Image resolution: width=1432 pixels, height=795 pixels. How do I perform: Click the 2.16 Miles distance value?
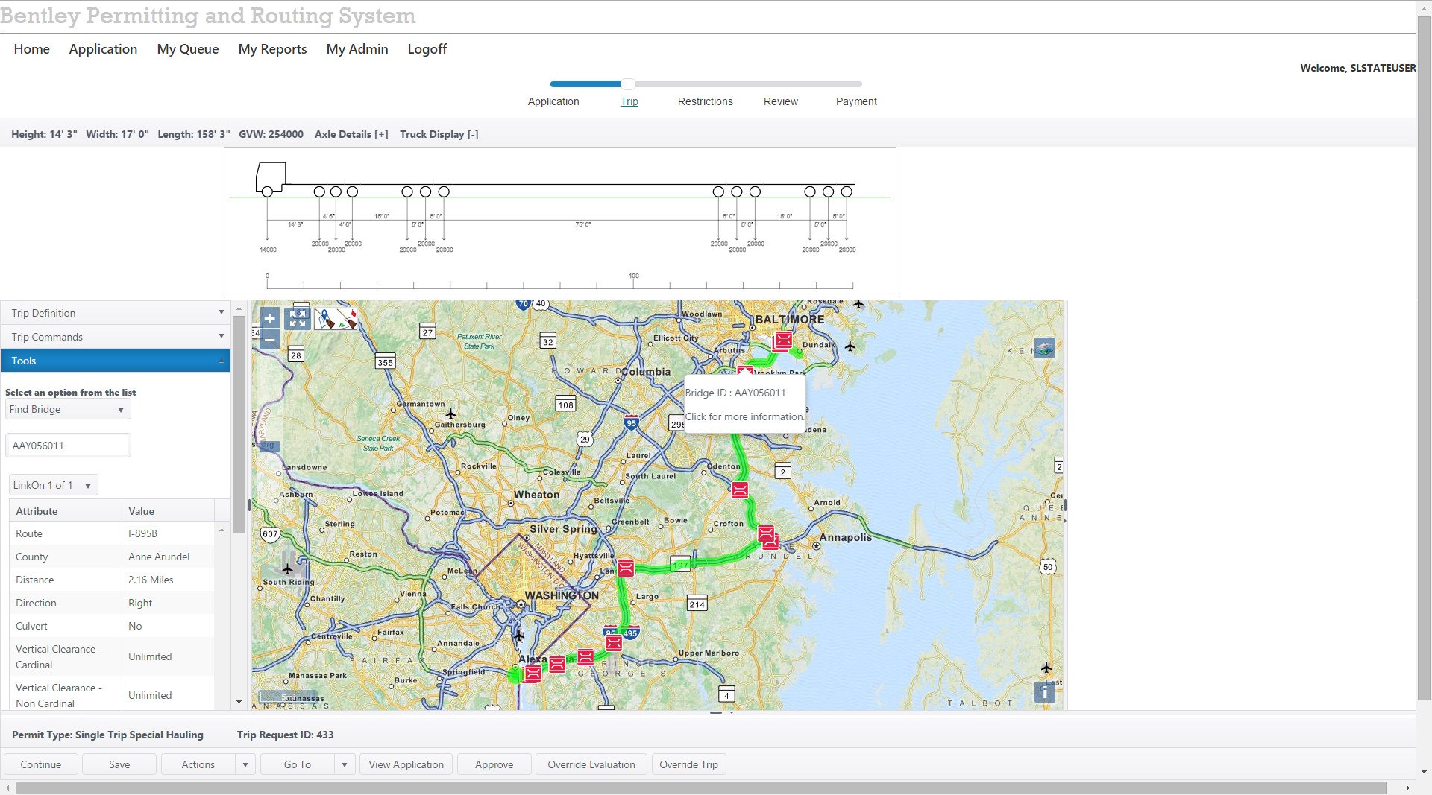tap(151, 580)
